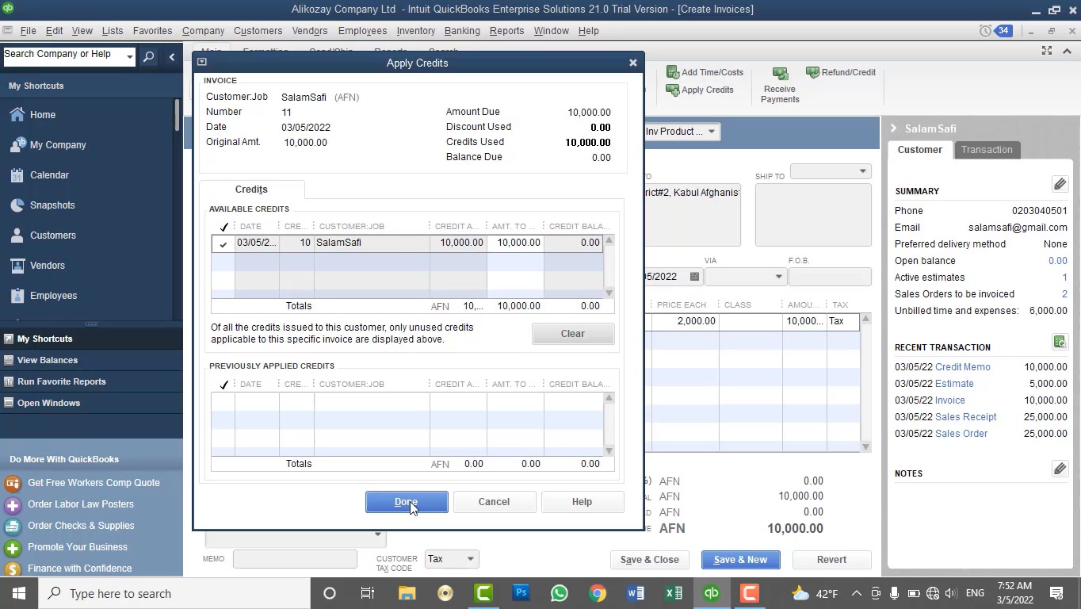Open Excel from the taskbar
Image resolution: width=1081 pixels, height=609 pixels.
[674, 593]
